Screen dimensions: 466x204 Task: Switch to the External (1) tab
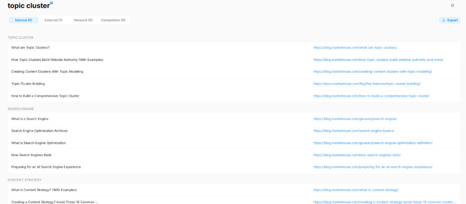[53, 20]
